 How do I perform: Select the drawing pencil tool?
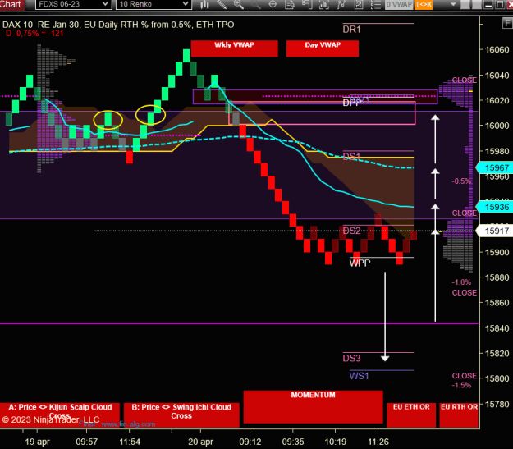pos(222,4)
